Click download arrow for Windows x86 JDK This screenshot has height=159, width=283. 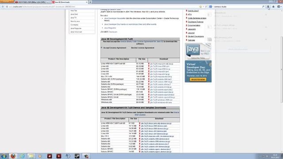[149, 100]
